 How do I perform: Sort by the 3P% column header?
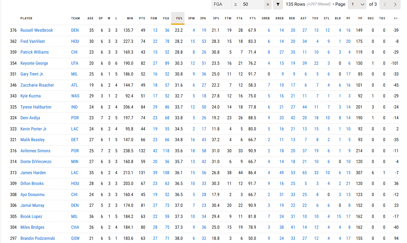216,18
